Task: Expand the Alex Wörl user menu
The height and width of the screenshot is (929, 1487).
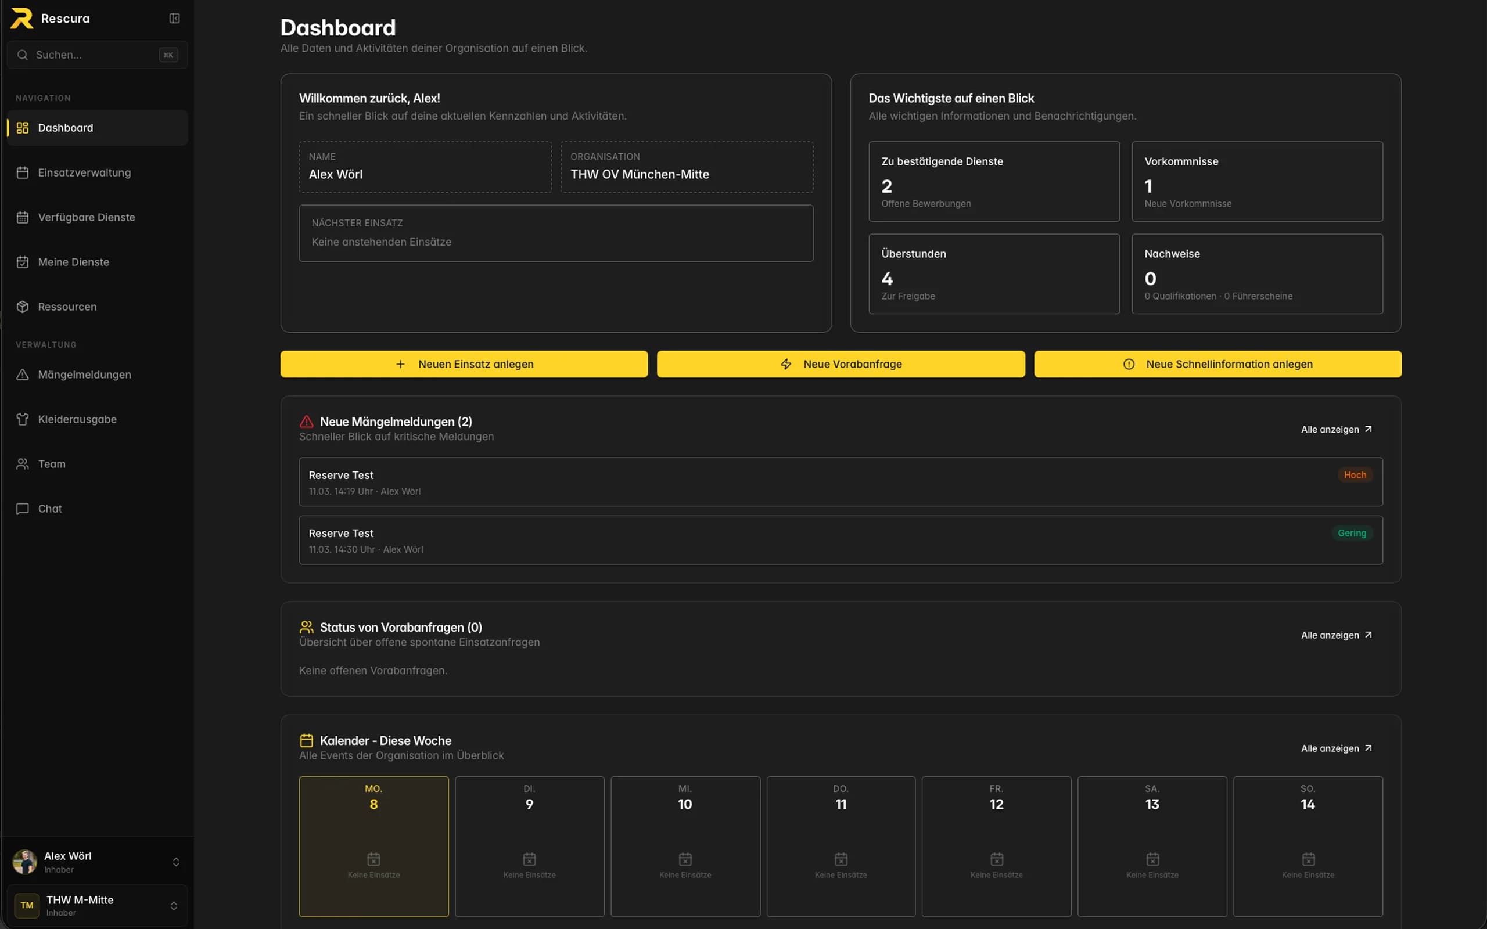Action: [97, 862]
